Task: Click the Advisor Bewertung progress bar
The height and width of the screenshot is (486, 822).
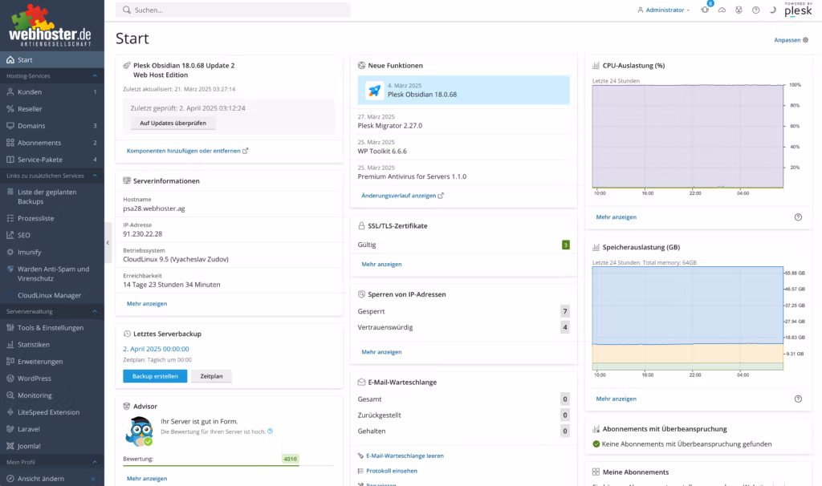Action: coord(228,464)
